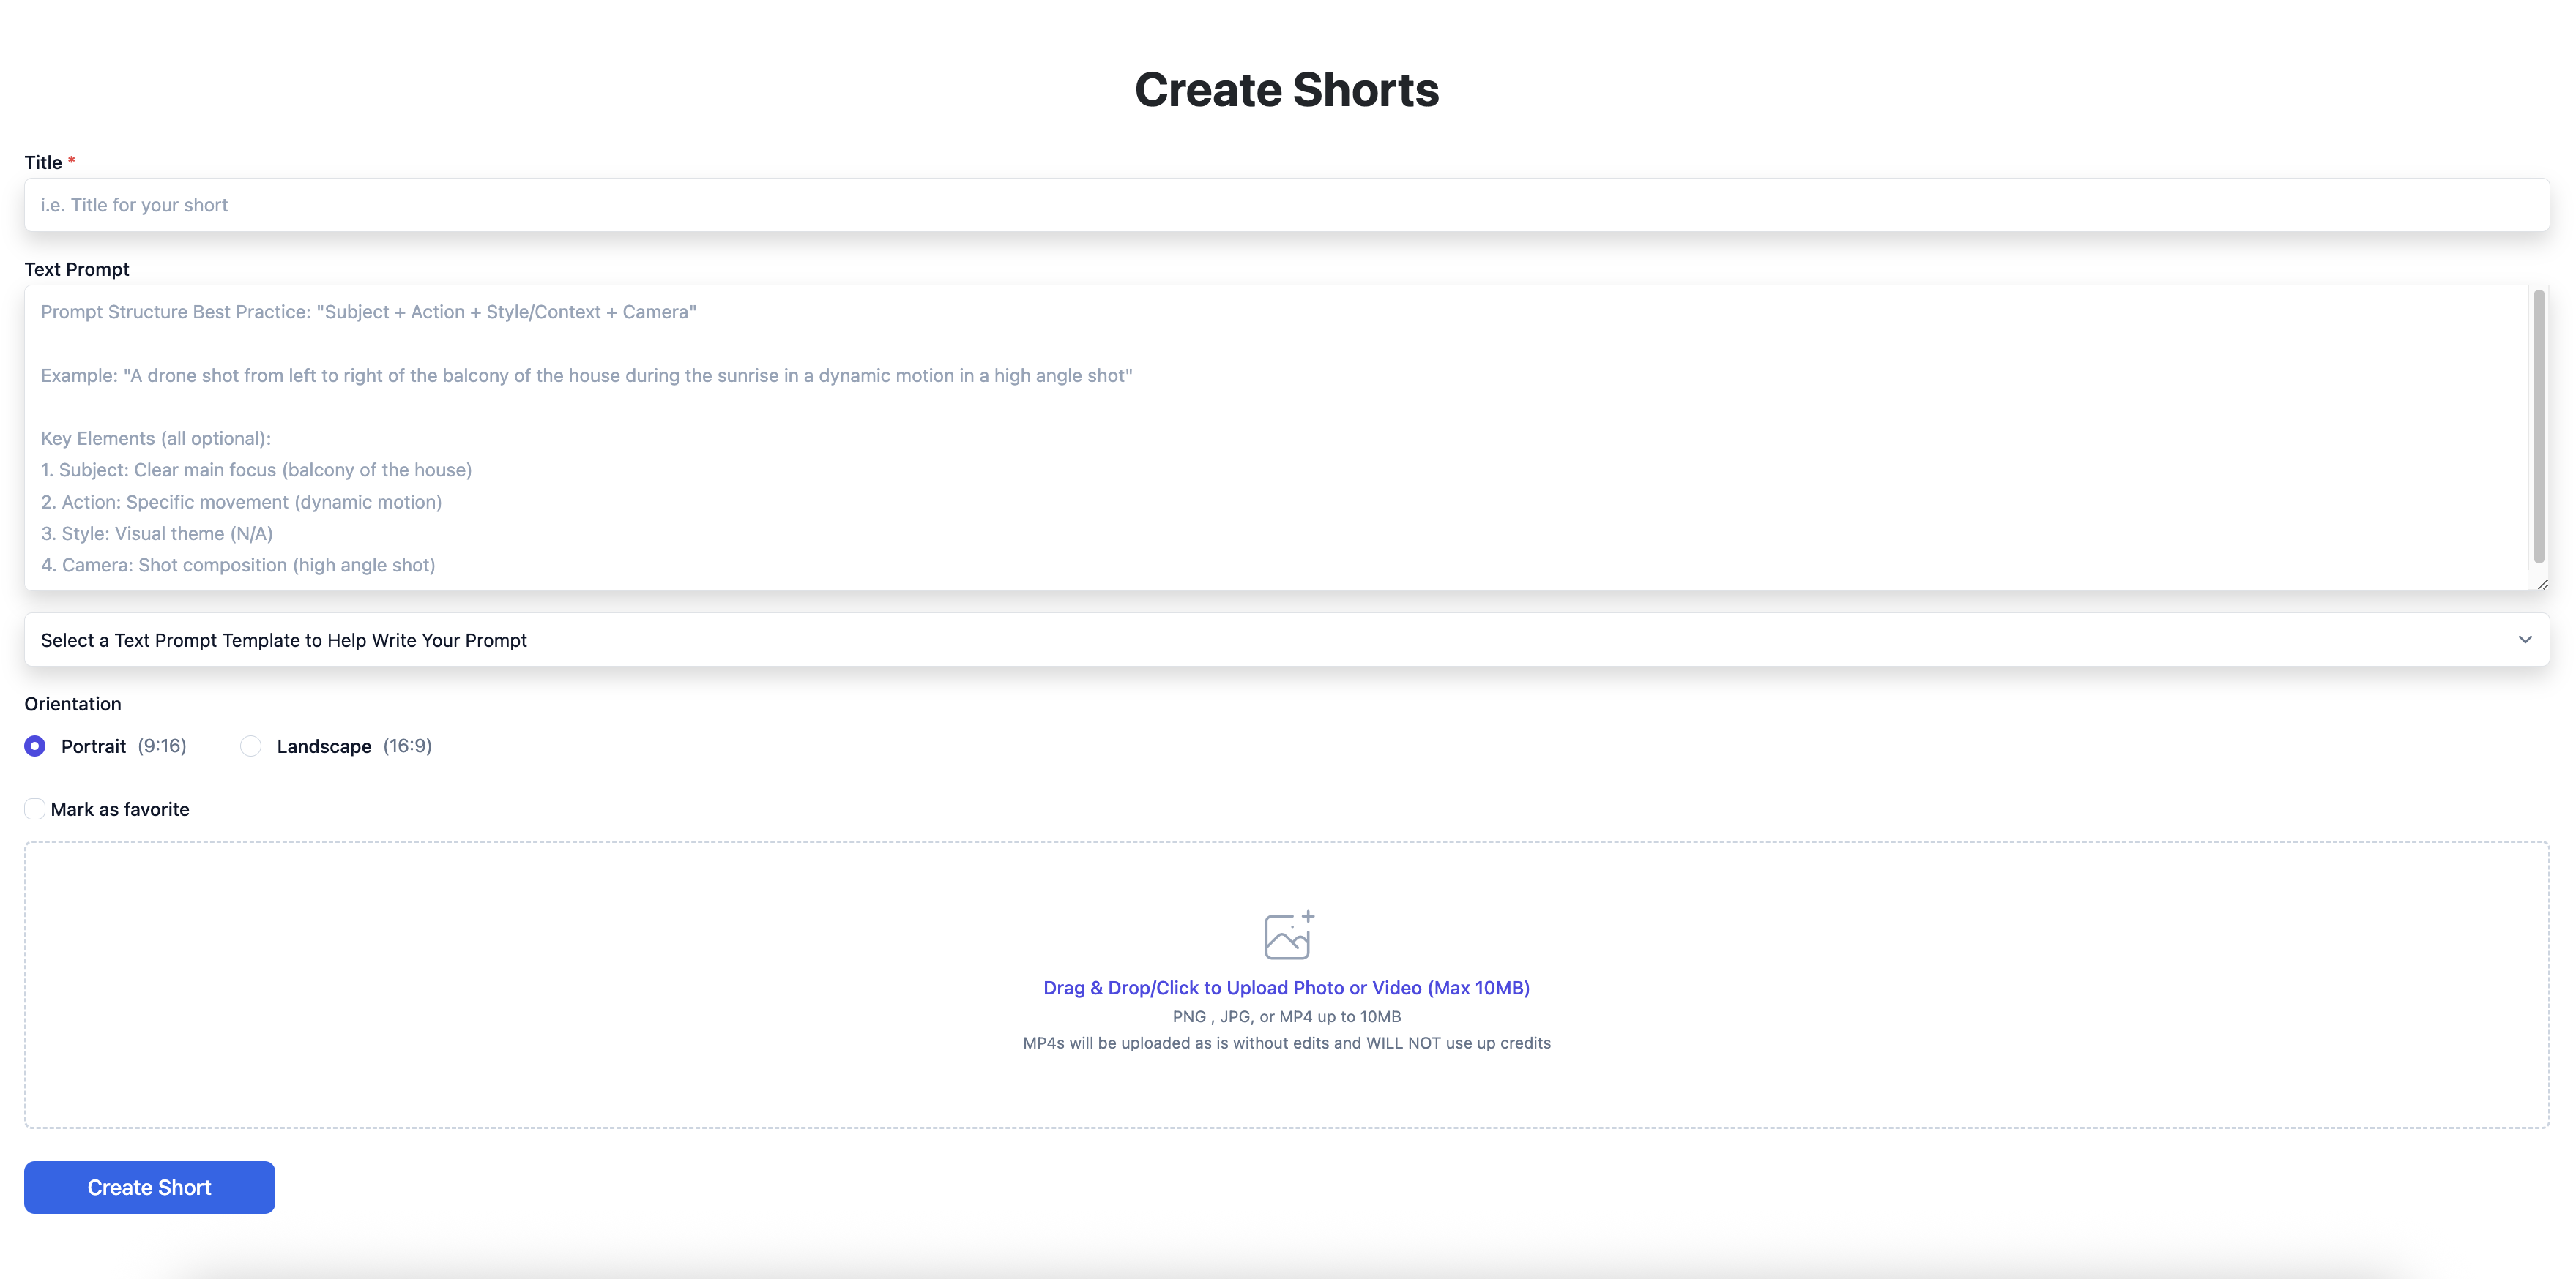The width and height of the screenshot is (2576, 1279).
Task: Click the 'Text Prompt' field label
Action: click(77, 269)
